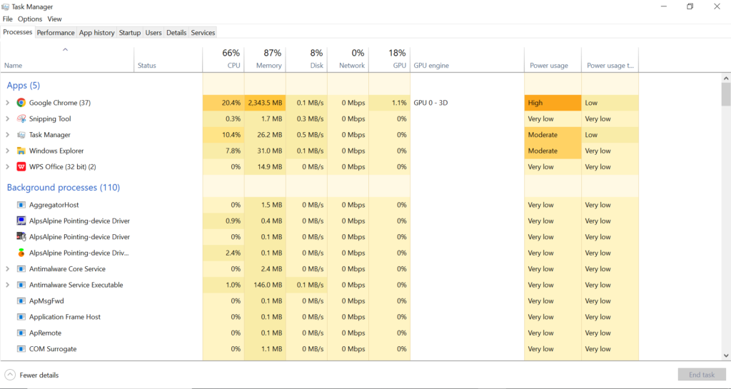Expand the Antimalware Core Service entry
731x389 pixels.
click(8, 269)
